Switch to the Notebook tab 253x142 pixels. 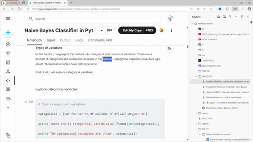click(34, 40)
